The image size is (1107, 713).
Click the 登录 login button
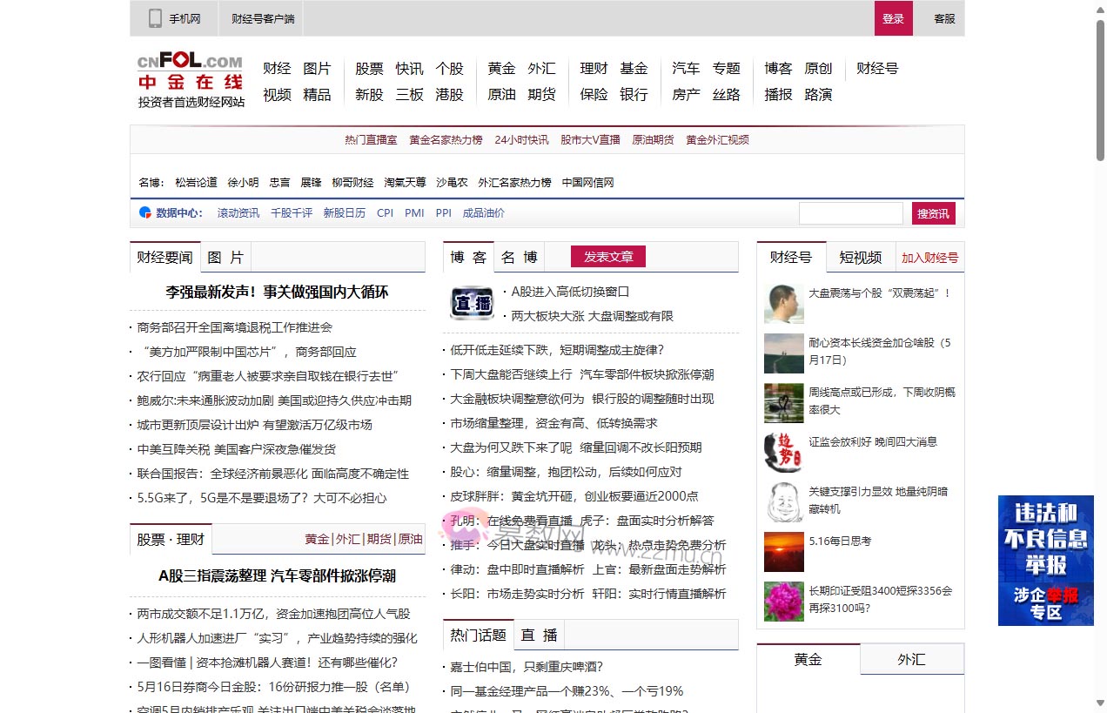[893, 17]
